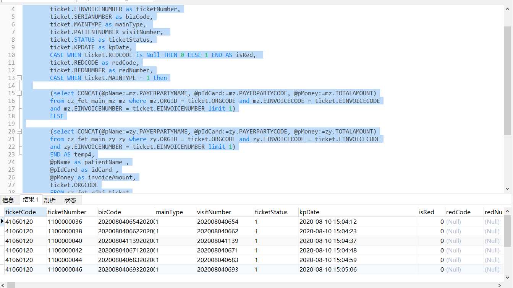Open the leftmost combo box at the top
This screenshot has height=288, width=513.
pyautogui.click(x=38, y=1)
